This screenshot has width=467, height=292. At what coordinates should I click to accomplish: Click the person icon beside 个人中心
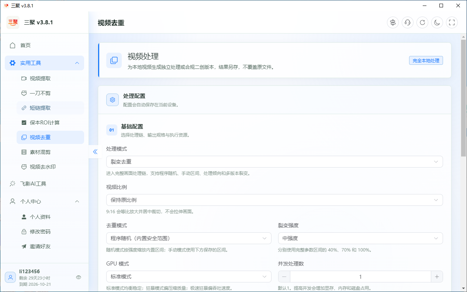(x=13, y=201)
